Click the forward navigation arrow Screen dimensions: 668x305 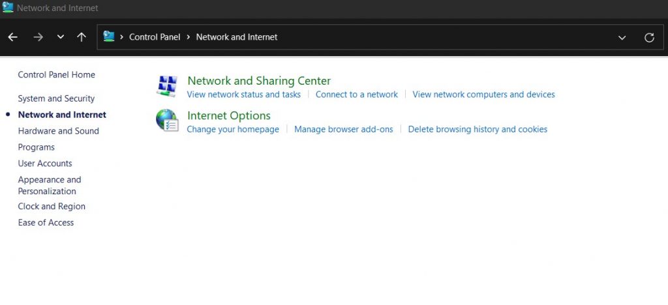38,37
